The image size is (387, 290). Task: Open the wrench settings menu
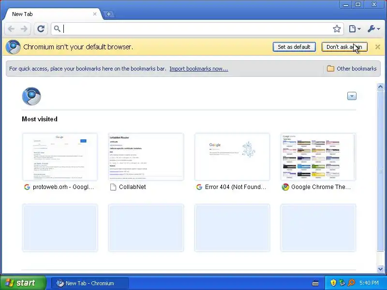tap(373, 29)
